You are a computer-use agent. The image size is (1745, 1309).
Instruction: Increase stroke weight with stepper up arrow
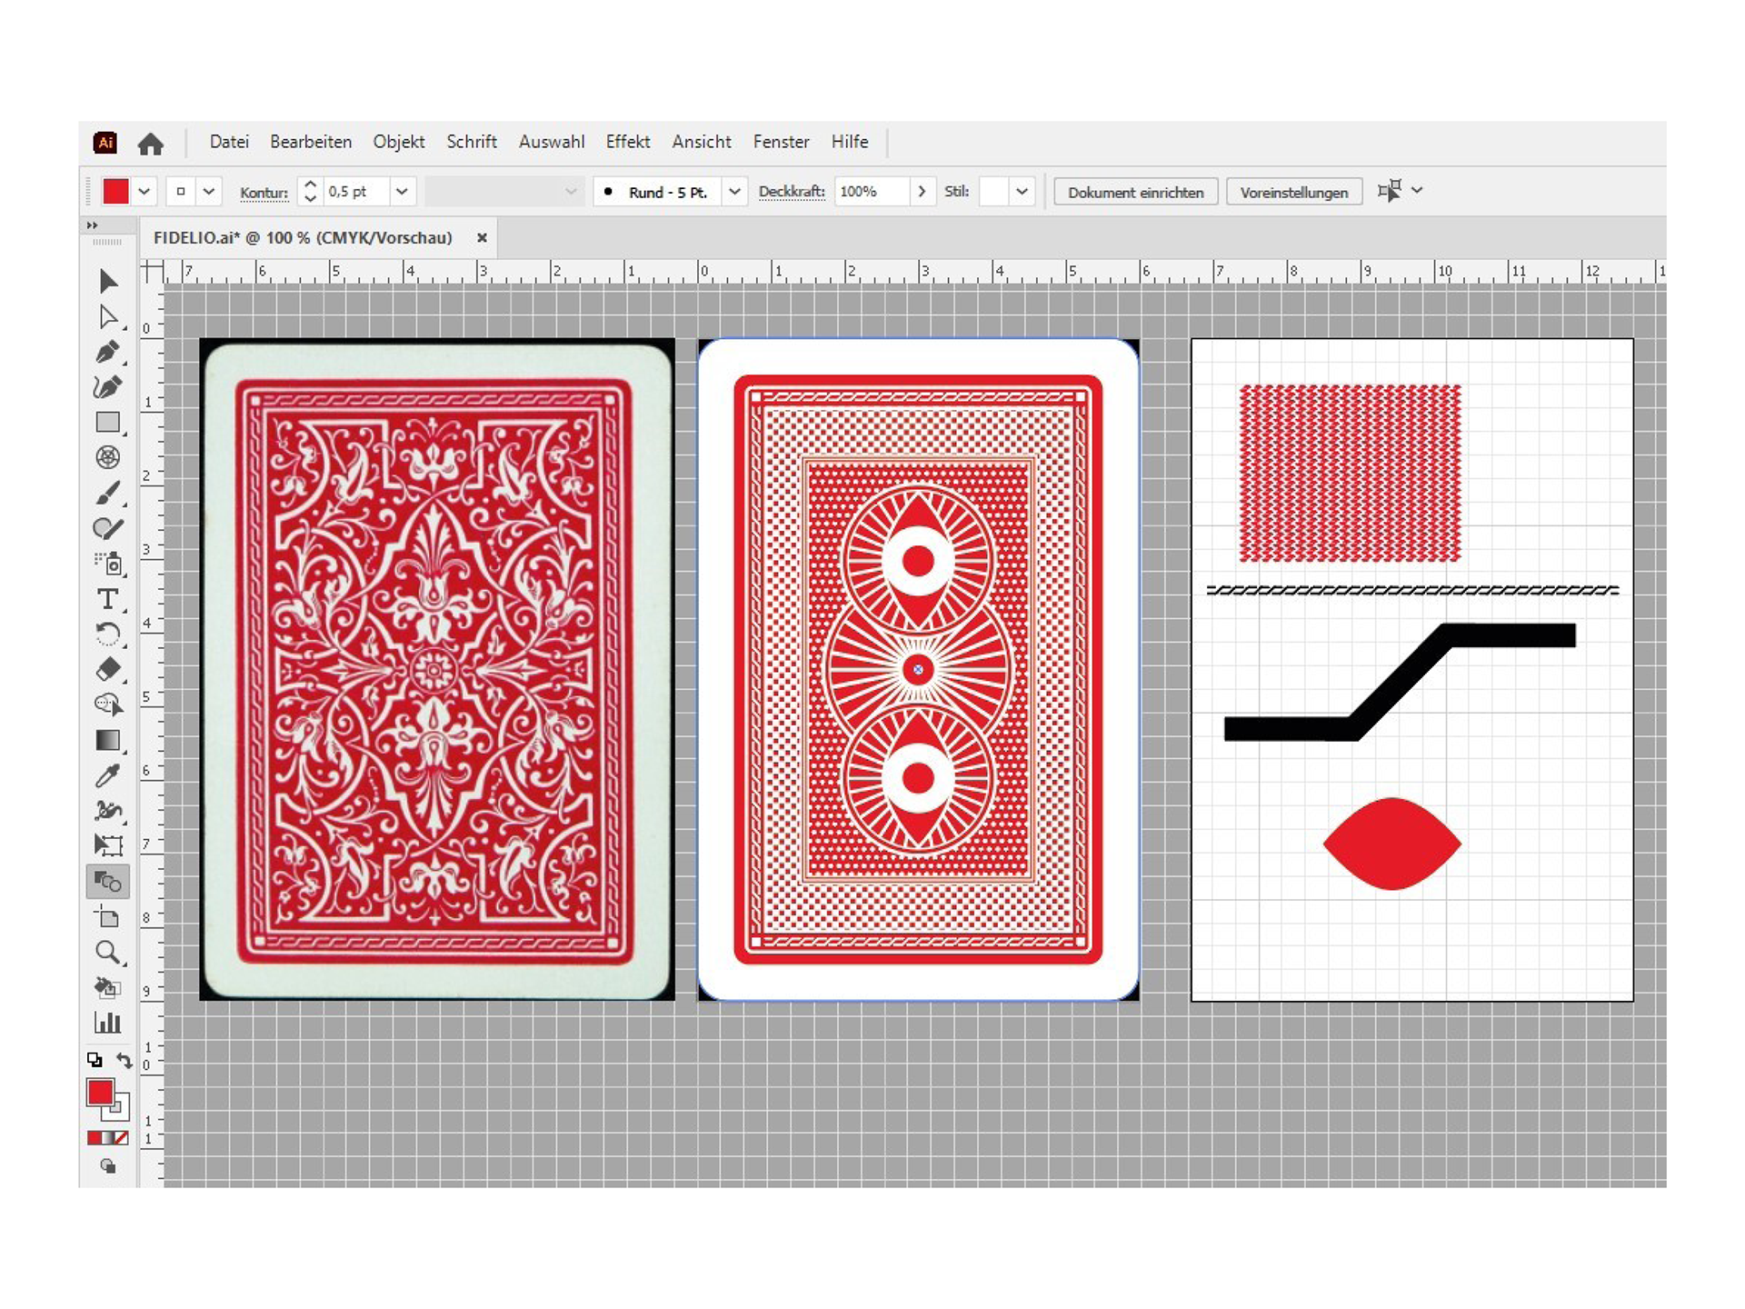pyautogui.click(x=310, y=185)
